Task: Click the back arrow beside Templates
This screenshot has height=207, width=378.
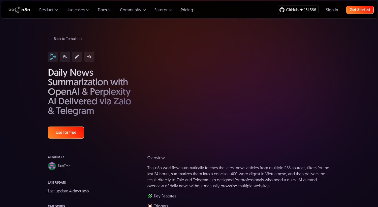Action: (x=50, y=39)
